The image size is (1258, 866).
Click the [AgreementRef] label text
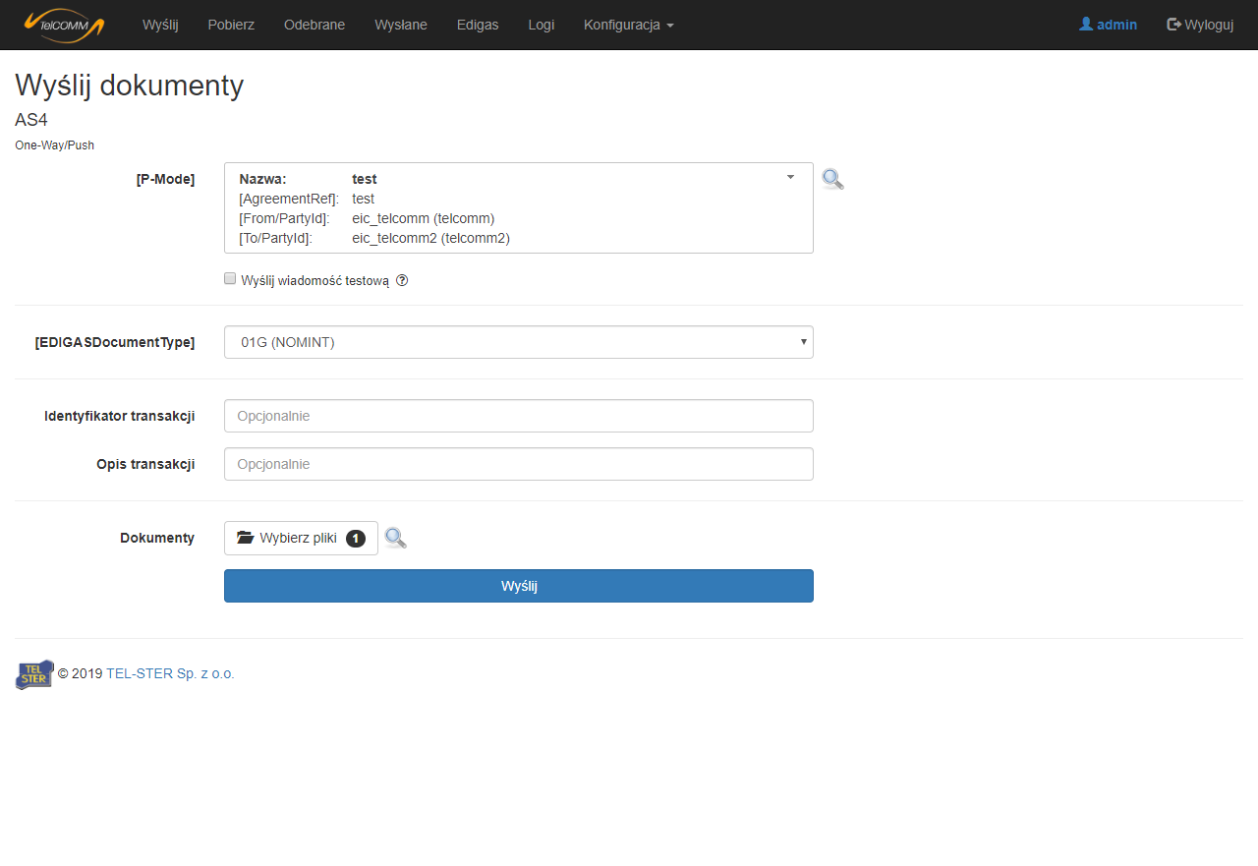[x=289, y=199]
